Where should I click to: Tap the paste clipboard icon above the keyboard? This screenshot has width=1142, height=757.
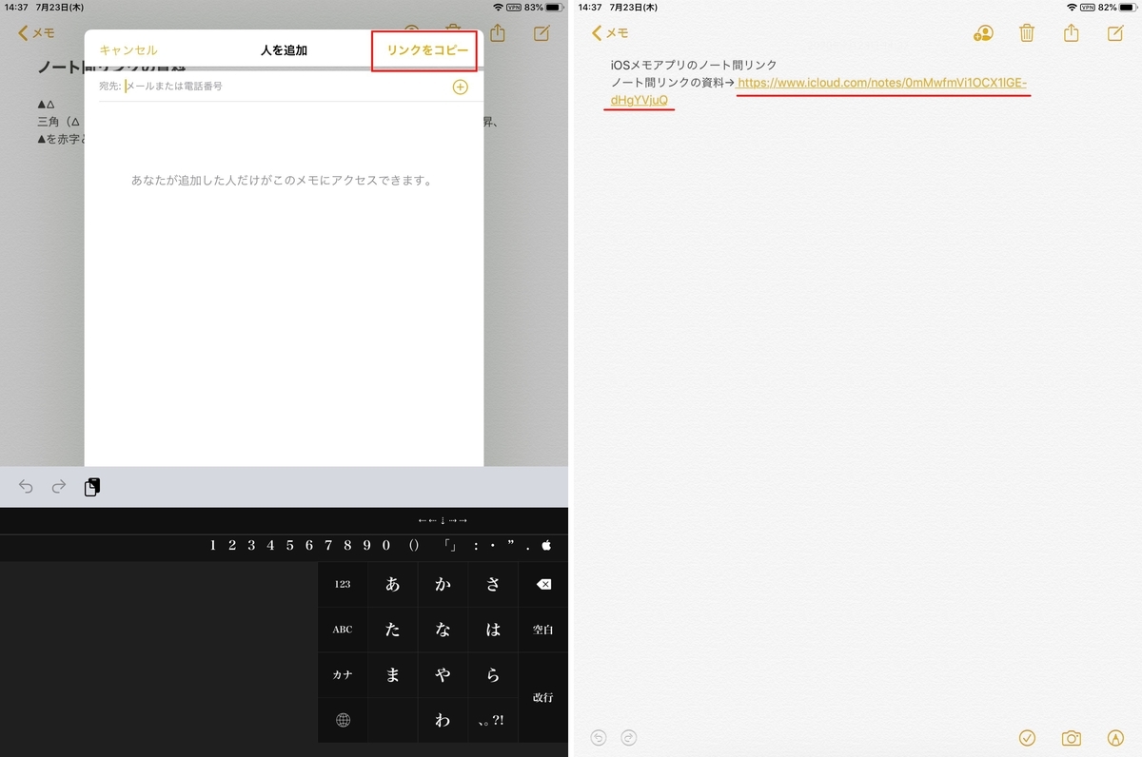[x=92, y=487]
